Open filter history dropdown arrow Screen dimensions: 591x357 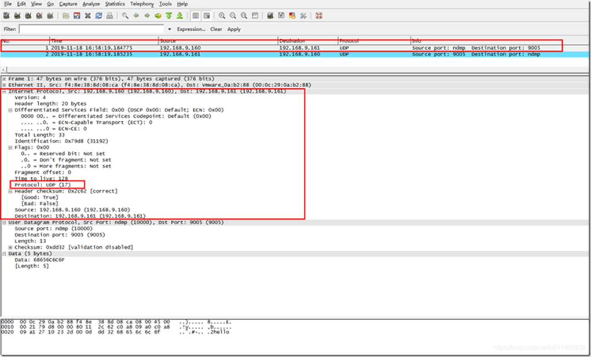[169, 29]
